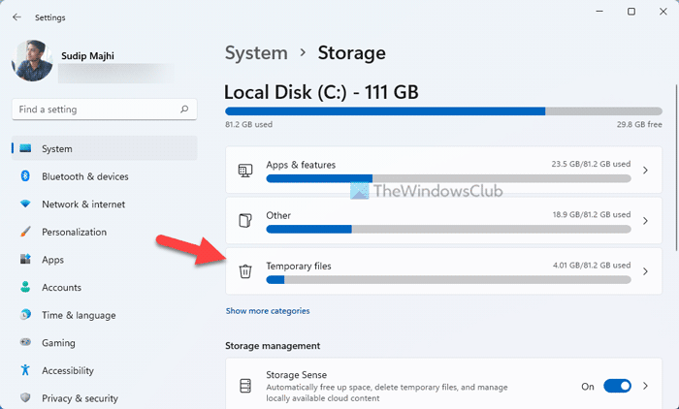679x409 pixels.
Task: Click the Privacy & security shield icon
Action: click(25, 398)
